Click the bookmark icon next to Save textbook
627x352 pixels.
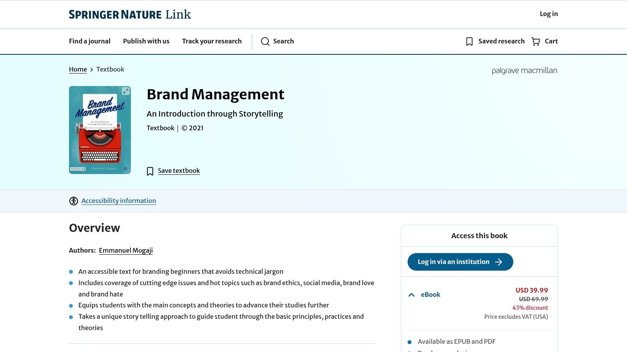(x=150, y=171)
